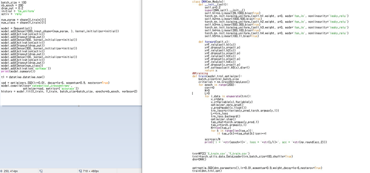The height and width of the screenshot is (173, 370).
Task: Click the 'model = Sequential()' line
Action: point(17,28)
